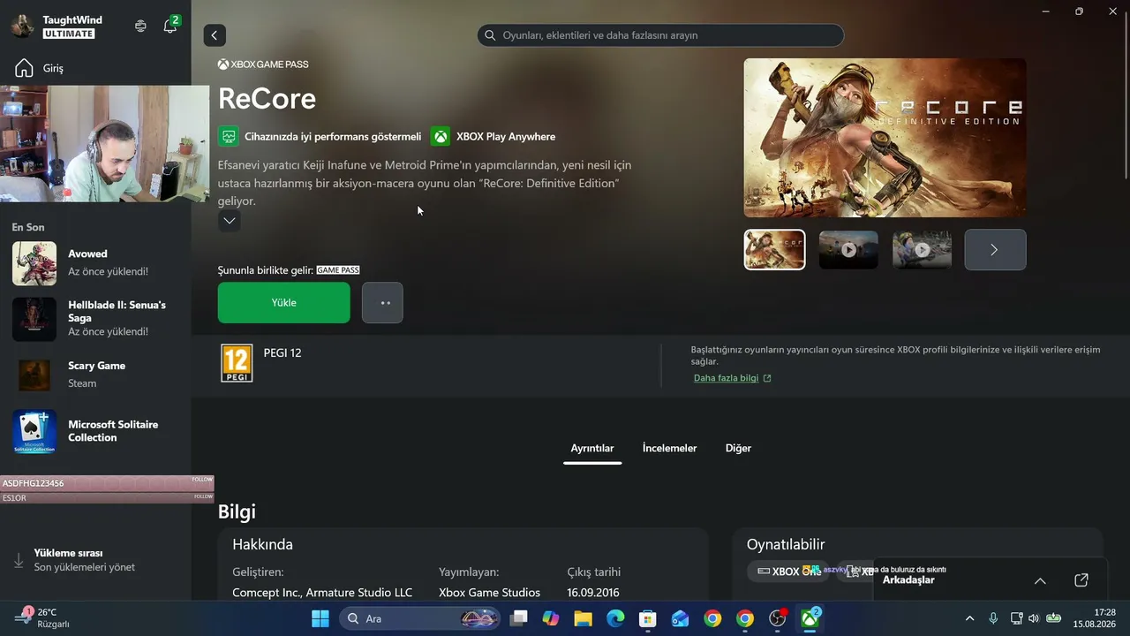1130x636 pixels.
Task: Click the Xbox Play Anywhere icon
Action: 441,137
